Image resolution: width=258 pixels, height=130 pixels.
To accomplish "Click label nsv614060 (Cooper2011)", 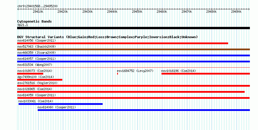I will (x=57, y=107).
